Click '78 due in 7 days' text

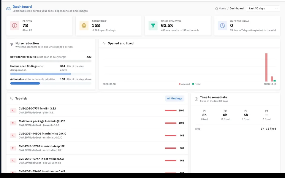click(x=239, y=30)
